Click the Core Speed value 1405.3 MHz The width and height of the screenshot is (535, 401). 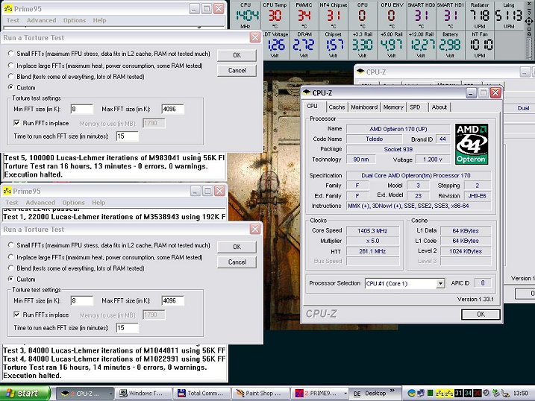click(372, 230)
